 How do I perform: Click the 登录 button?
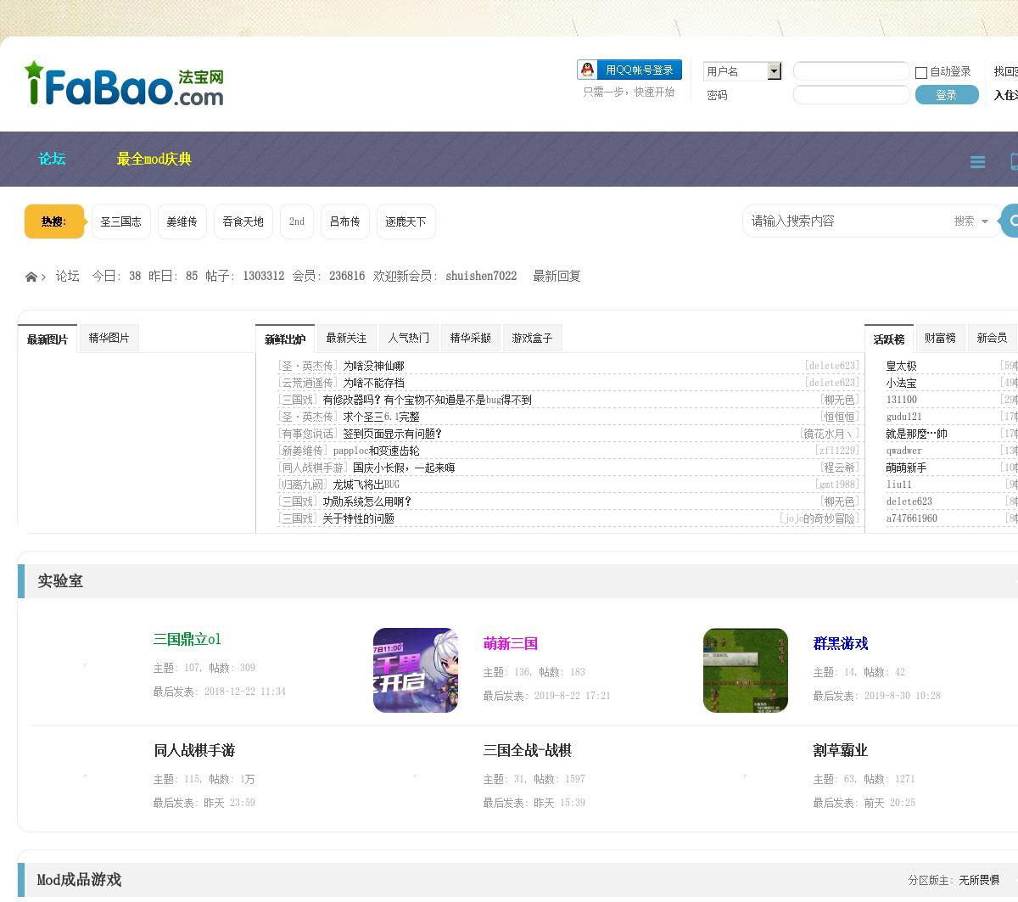[946, 95]
